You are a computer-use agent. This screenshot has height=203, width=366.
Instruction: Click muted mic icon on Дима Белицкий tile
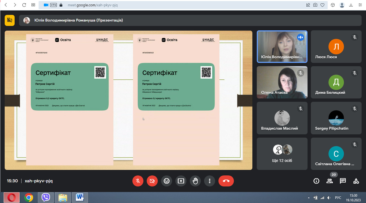click(x=355, y=73)
